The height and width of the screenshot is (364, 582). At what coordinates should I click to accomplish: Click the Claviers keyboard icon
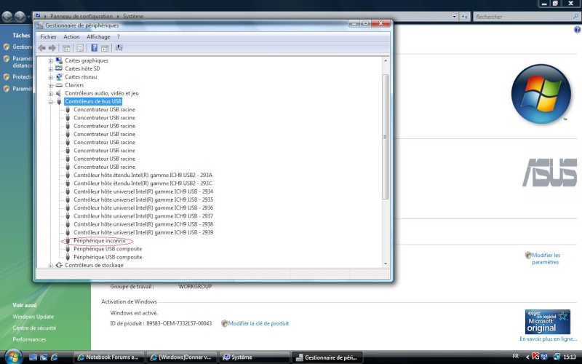click(59, 85)
